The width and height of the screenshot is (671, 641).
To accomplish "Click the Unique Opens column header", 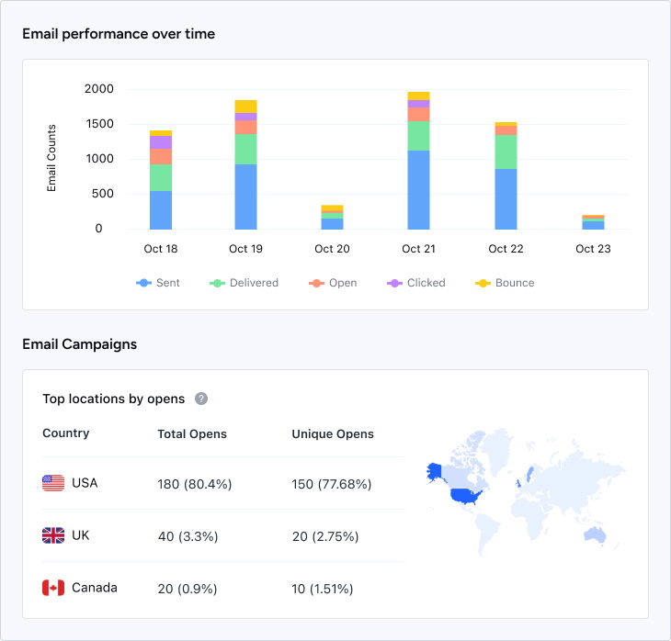I will click(333, 434).
